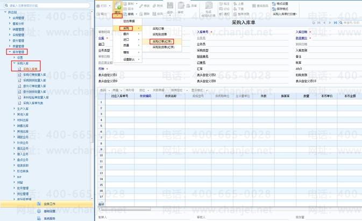Click the 保存 (Save) floppy disk icon

[170, 5]
